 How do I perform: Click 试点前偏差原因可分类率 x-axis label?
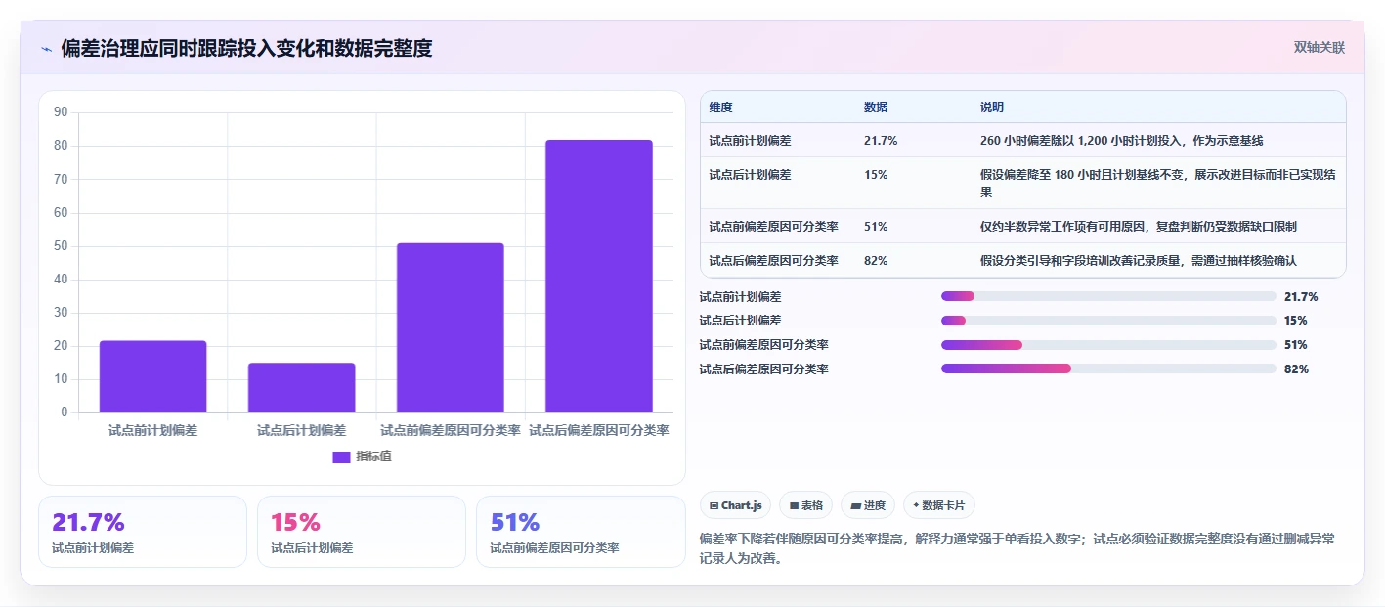point(451,430)
